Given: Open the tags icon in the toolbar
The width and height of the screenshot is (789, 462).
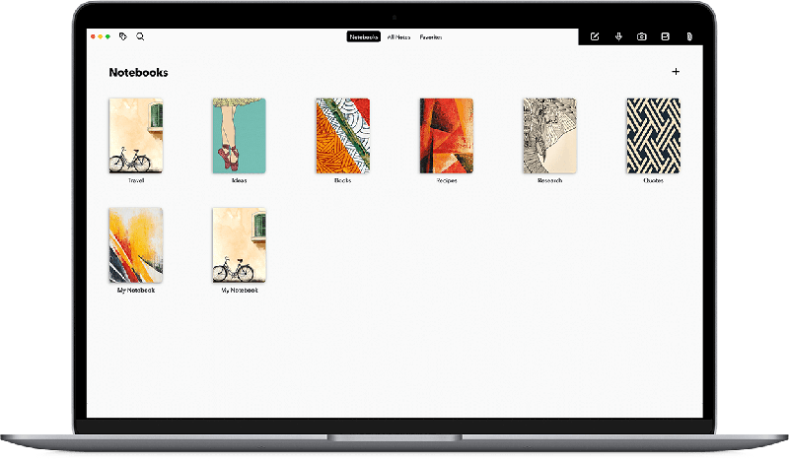Looking at the screenshot, I should (x=123, y=36).
